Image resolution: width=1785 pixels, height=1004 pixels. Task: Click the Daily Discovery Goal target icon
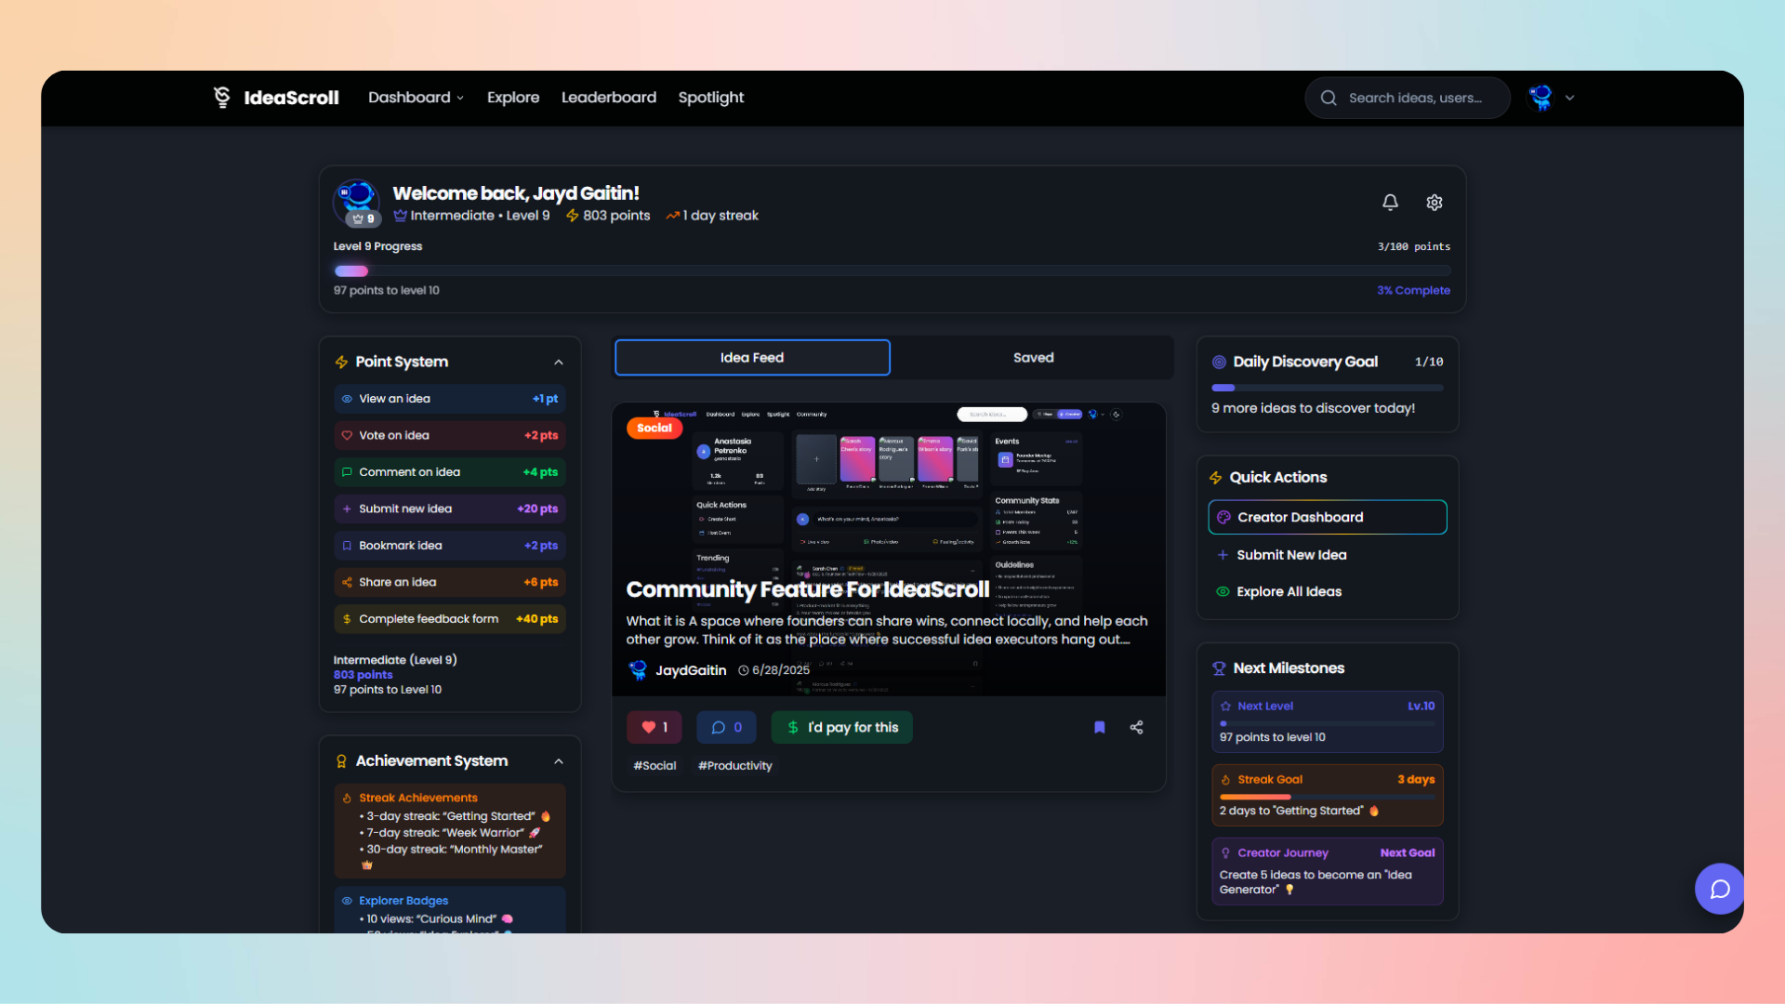pos(1219,362)
